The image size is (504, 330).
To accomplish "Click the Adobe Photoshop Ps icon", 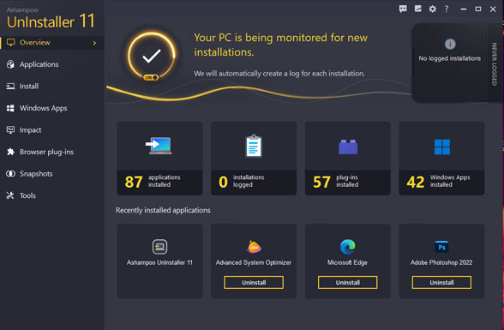I will click(x=441, y=247).
